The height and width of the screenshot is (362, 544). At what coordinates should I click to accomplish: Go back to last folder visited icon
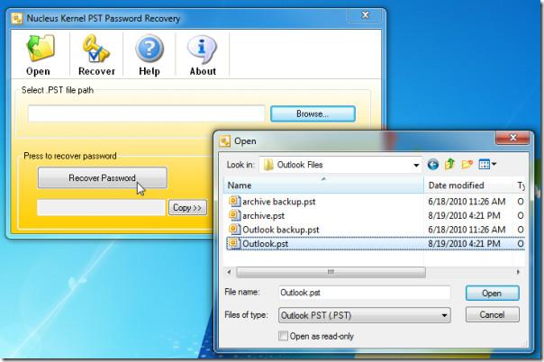[432, 164]
